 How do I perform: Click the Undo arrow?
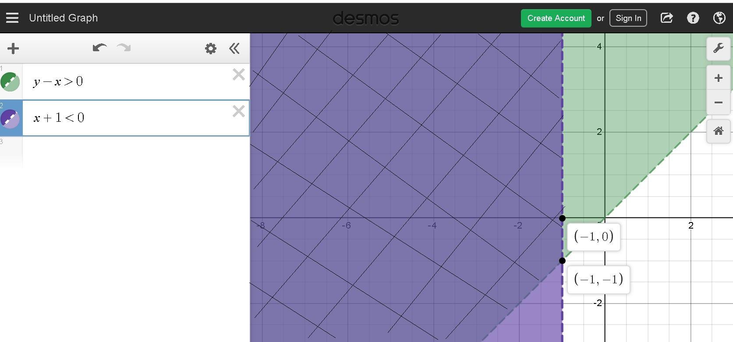[x=100, y=48]
